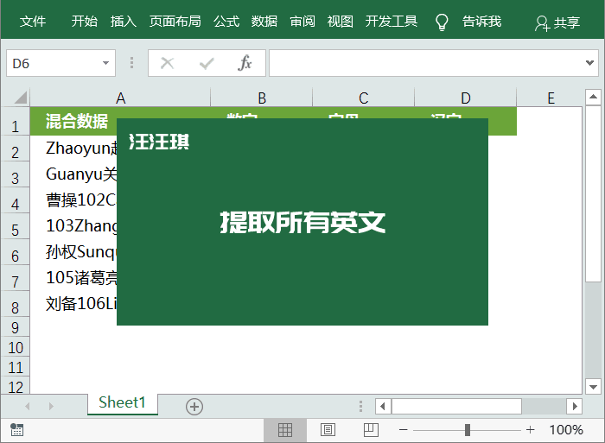Screen dimensions: 605x443
Task: Select column D header
Action: [465, 98]
